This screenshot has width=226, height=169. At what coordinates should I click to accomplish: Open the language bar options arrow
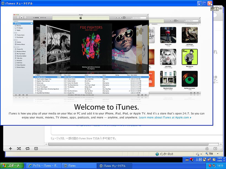coord(224,161)
